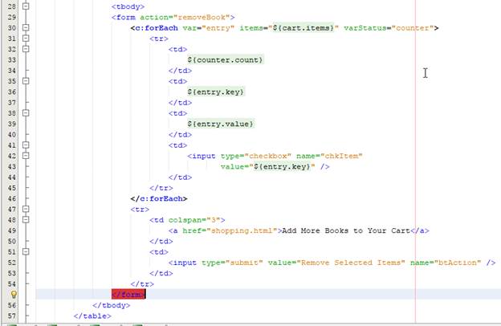Click the </tr> closing tag on line 45
The height and width of the screenshot is (326, 501).
161,188
